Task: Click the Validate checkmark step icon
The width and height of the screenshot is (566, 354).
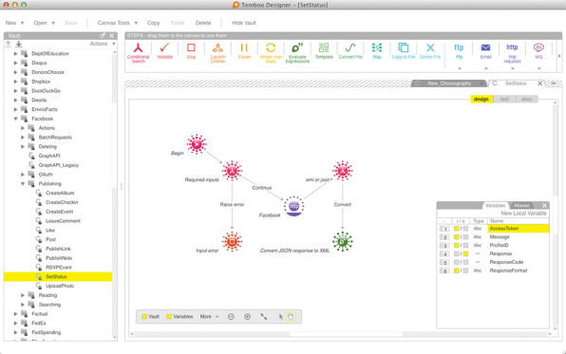Action: [164, 47]
